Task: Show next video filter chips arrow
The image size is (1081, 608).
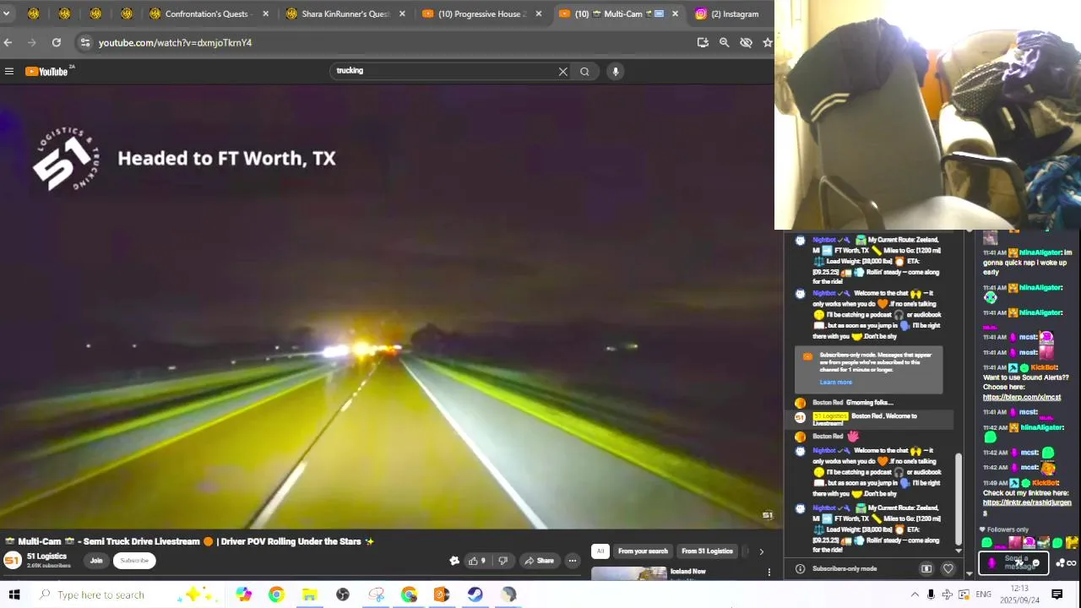Action: [x=761, y=551]
